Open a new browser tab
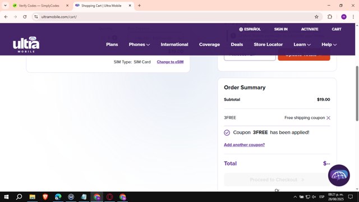 coord(139,6)
